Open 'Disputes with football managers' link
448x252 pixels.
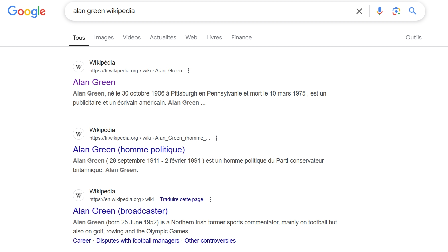point(138,241)
